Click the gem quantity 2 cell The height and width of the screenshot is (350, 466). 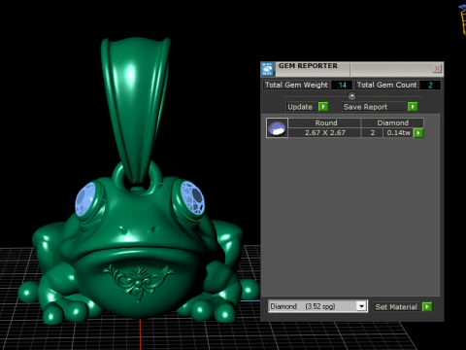pyautogui.click(x=372, y=133)
